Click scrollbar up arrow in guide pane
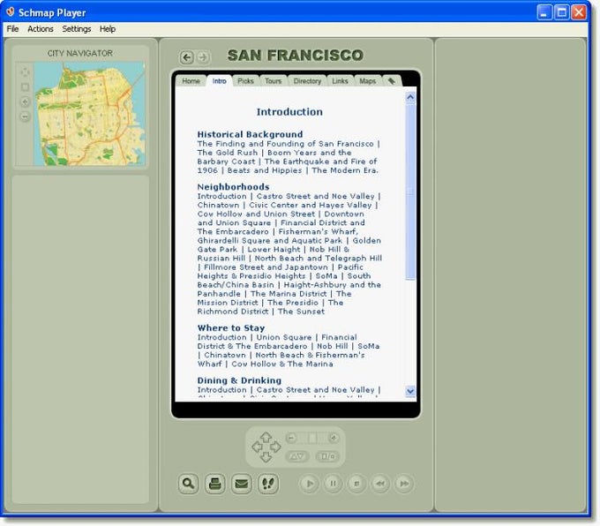This screenshot has height=526, width=600. 410,97
